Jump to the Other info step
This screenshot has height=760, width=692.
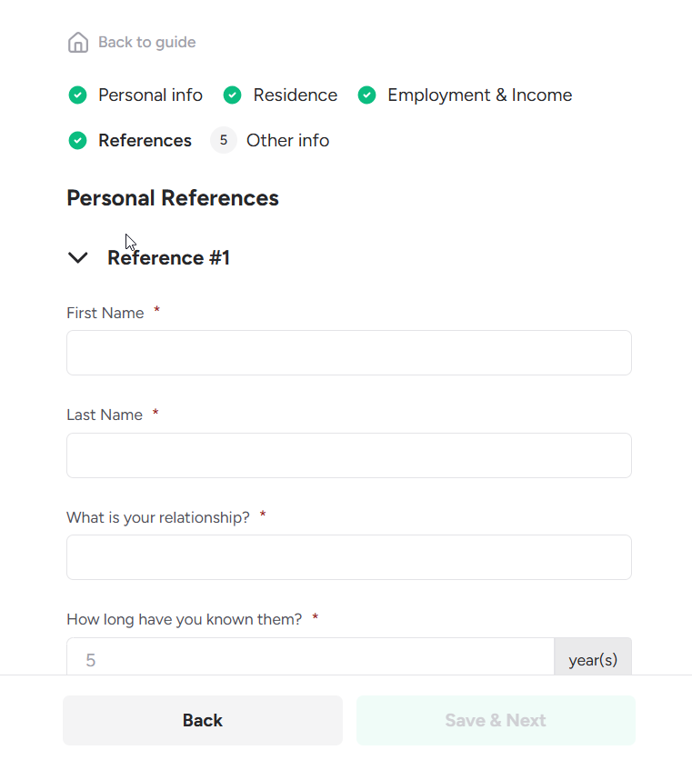click(287, 140)
